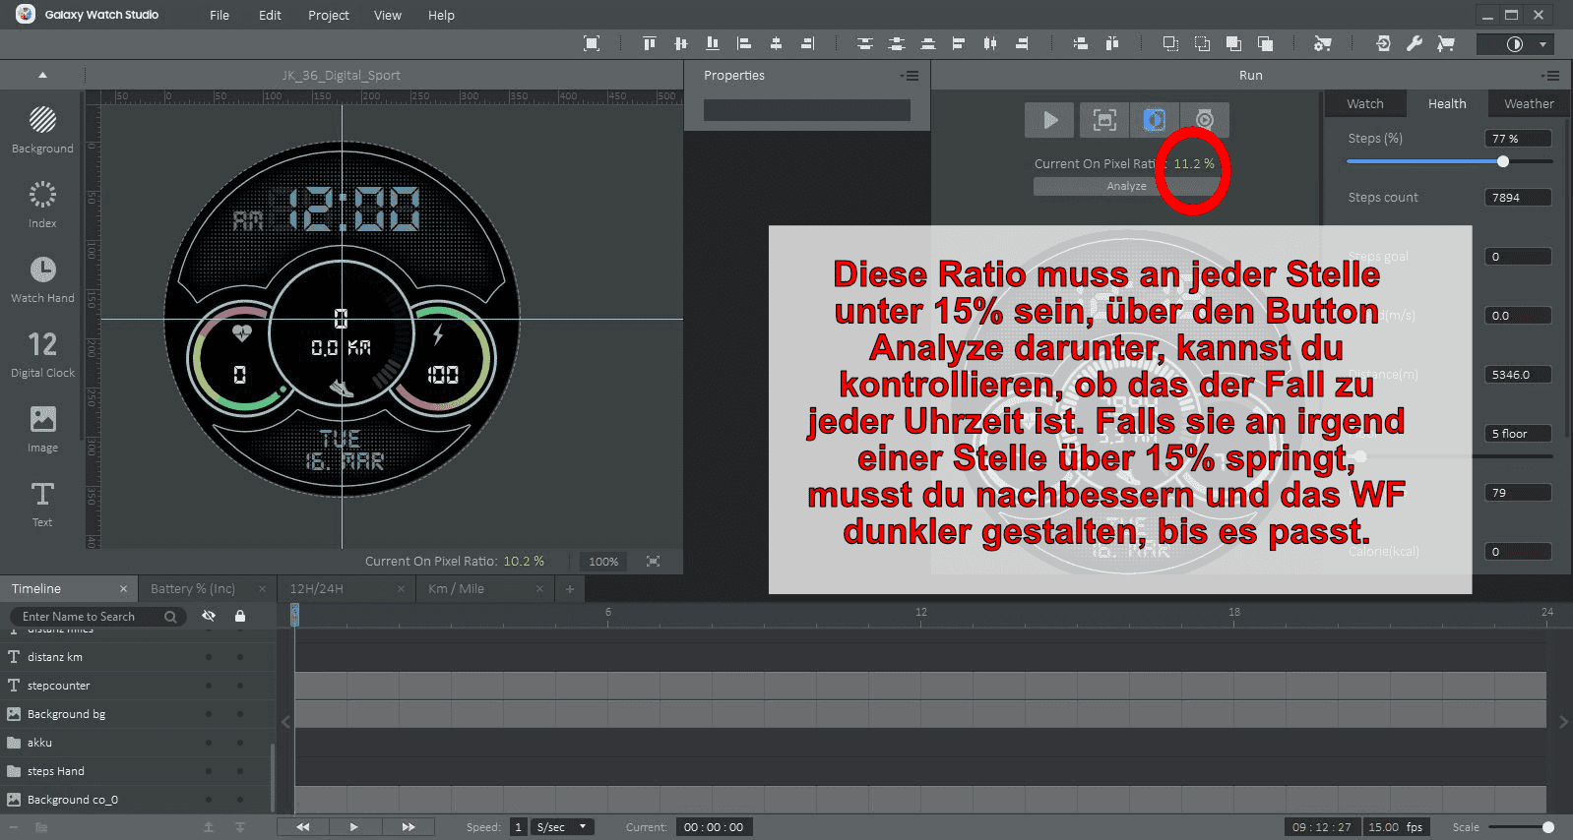This screenshot has width=1573, height=840.
Task: Open the Properties panel options menu
Action: pyautogui.click(x=910, y=76)
